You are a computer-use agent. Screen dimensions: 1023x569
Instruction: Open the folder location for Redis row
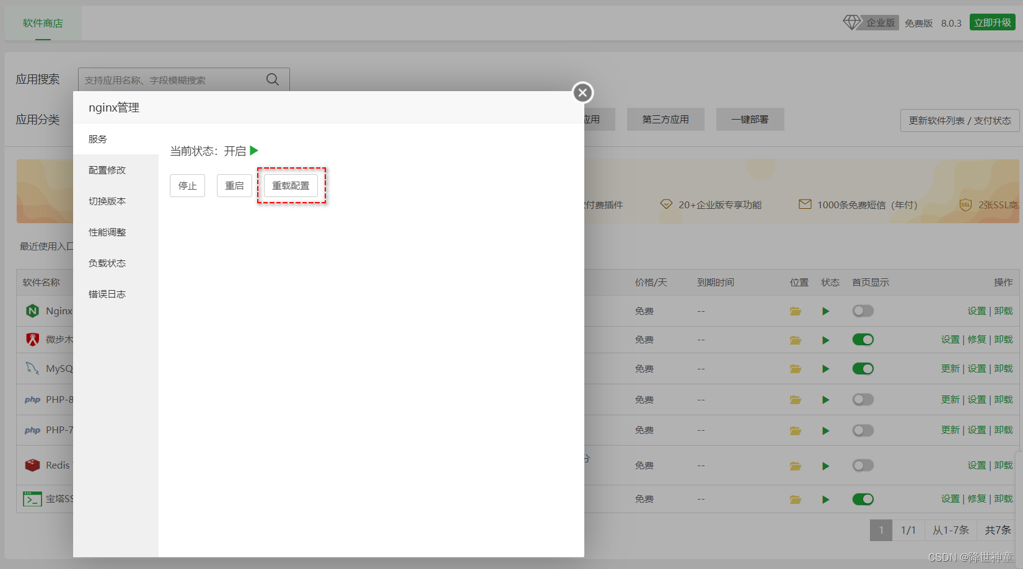point(796,465)
